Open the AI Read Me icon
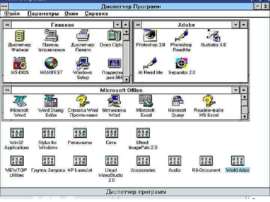Screen dimensions: 270x202 click(x=150, y=63)
